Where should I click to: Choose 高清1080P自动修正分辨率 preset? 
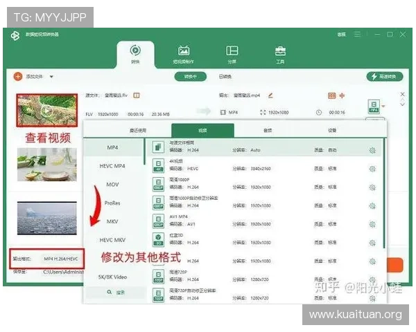click(264, 203)
